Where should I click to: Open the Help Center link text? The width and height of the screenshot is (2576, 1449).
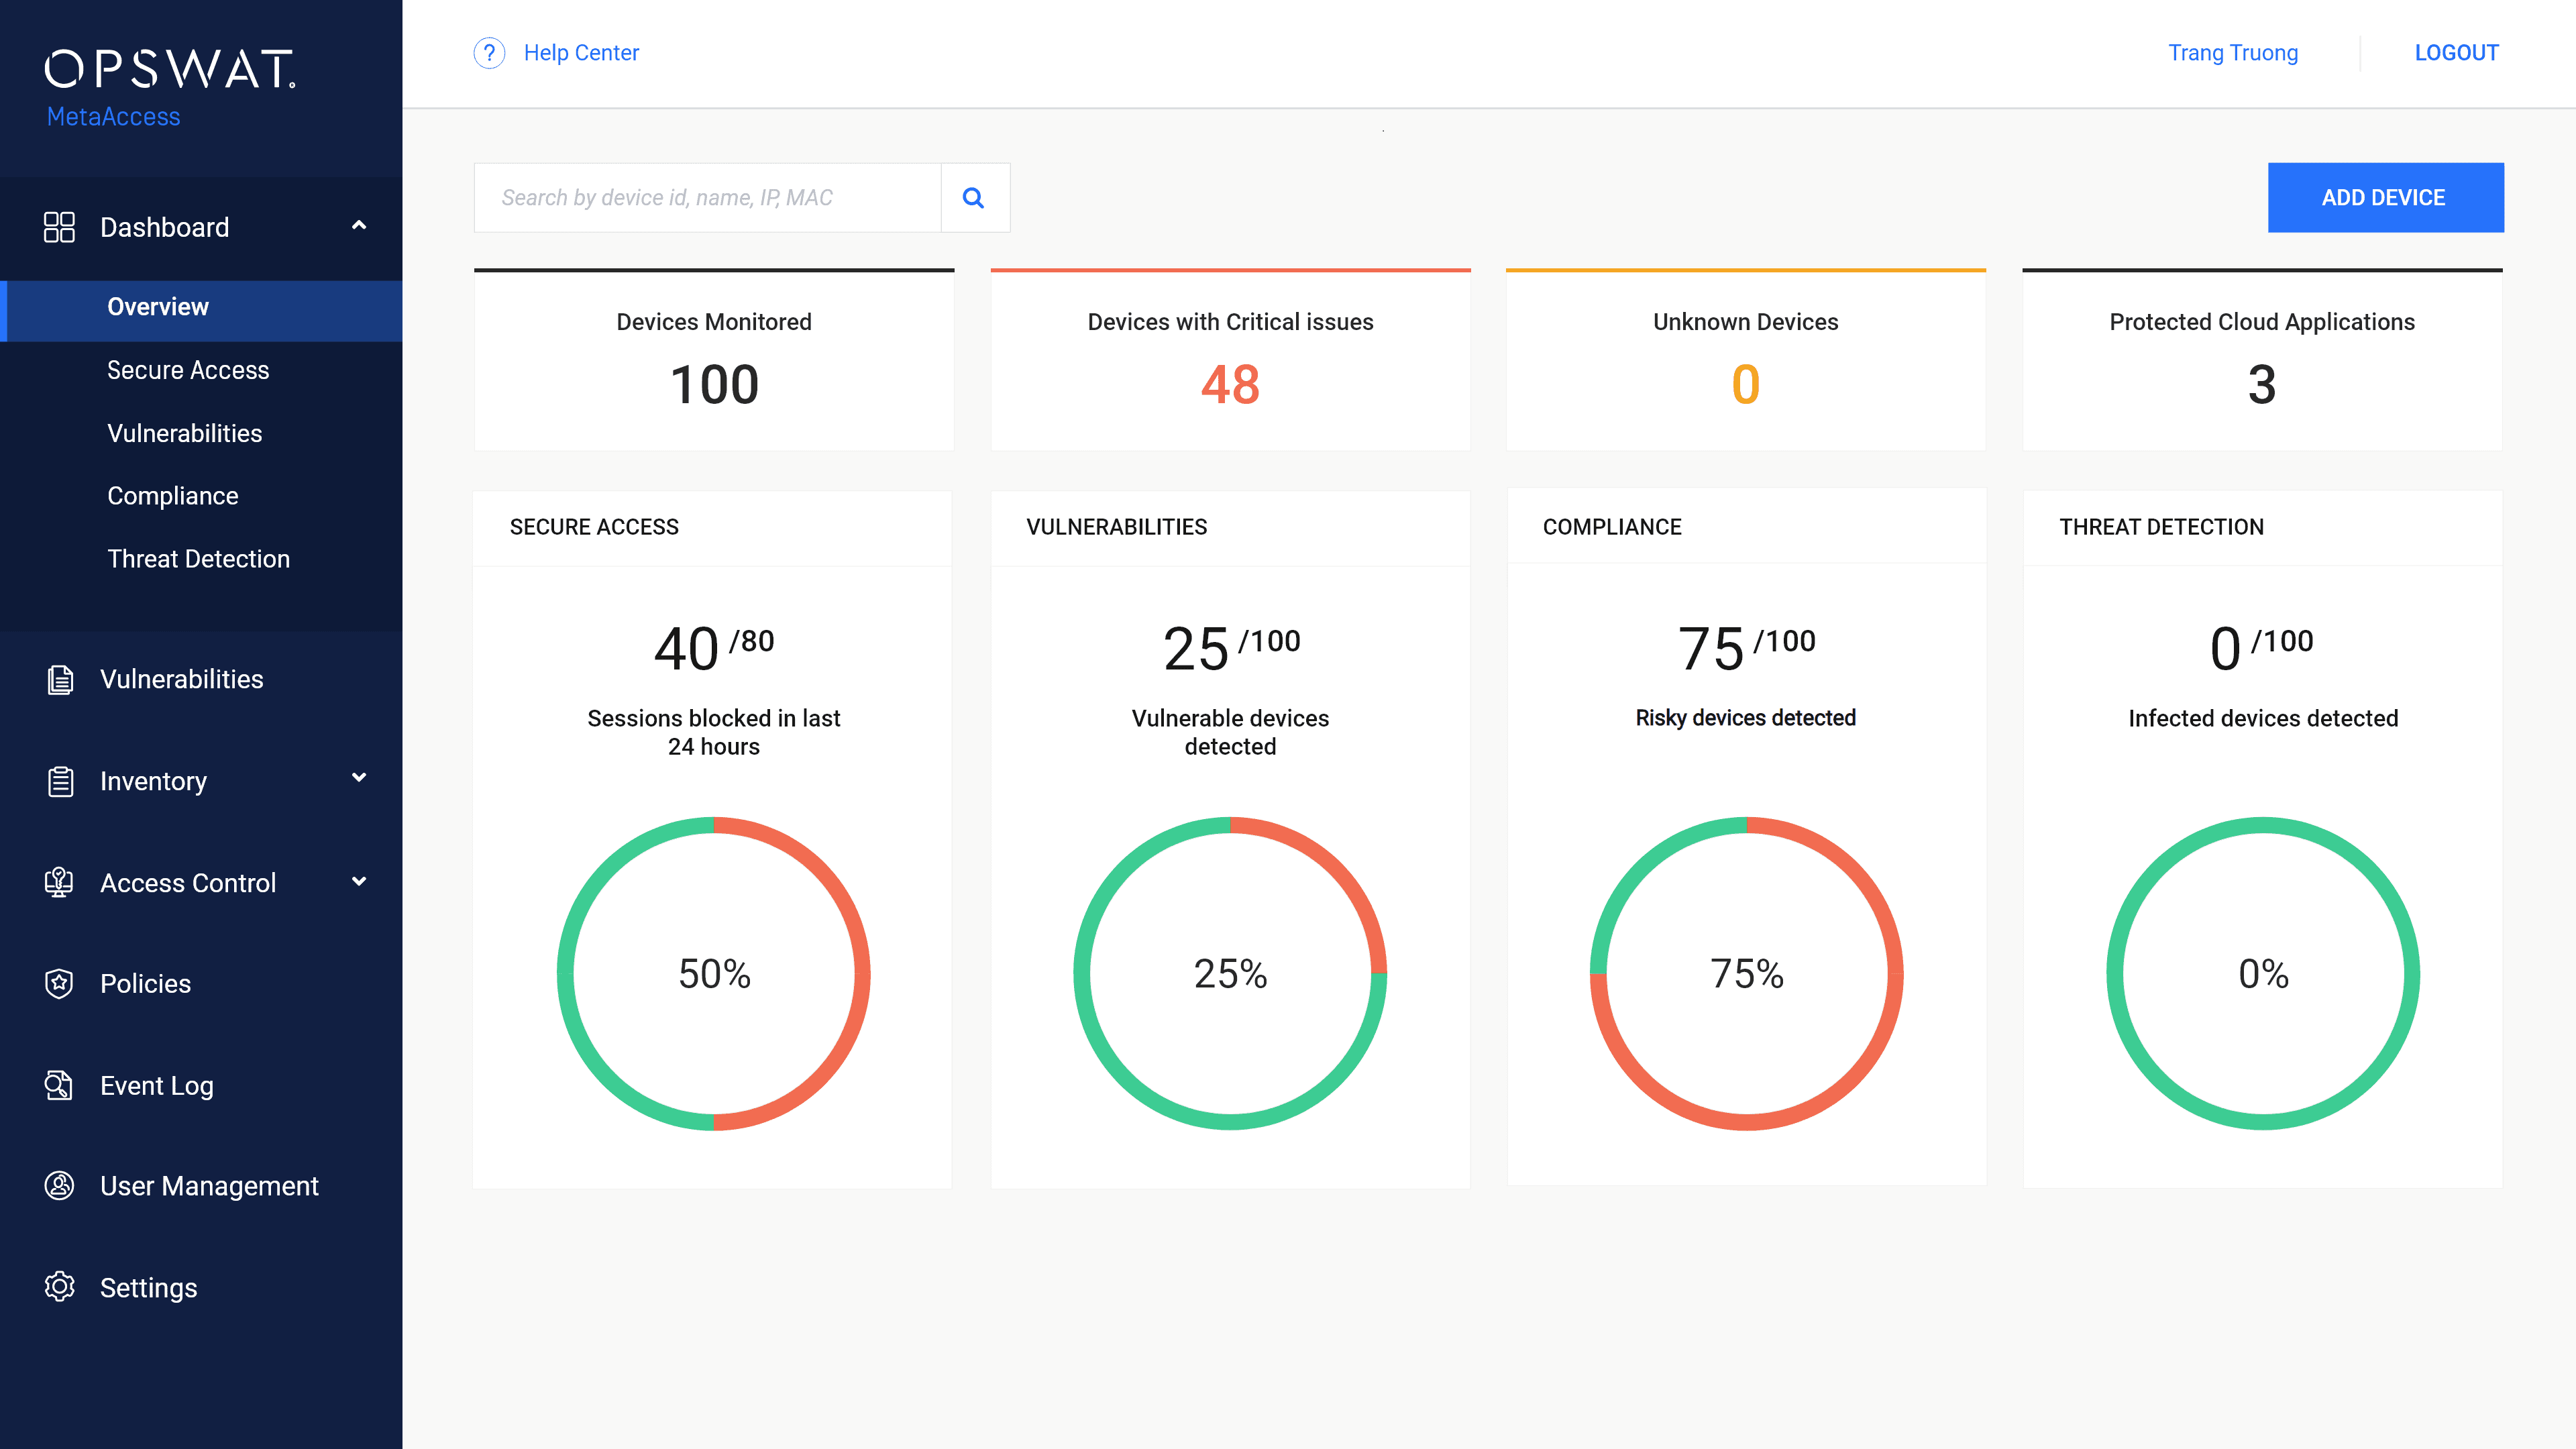581,53
